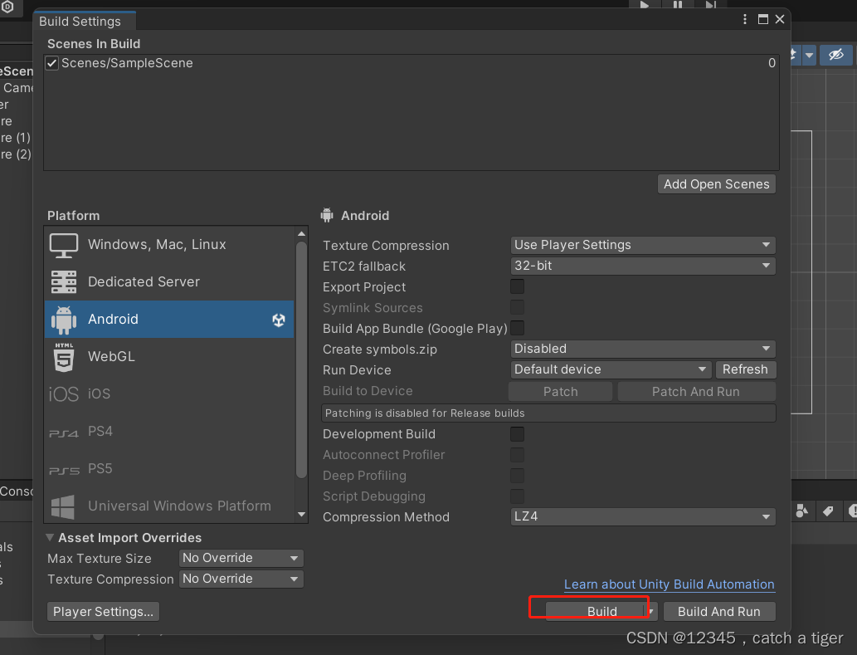857x655 pixels.
Task: Uncheck the Scenes/SampleScene checkbox
Action: [x=52, y=63]
